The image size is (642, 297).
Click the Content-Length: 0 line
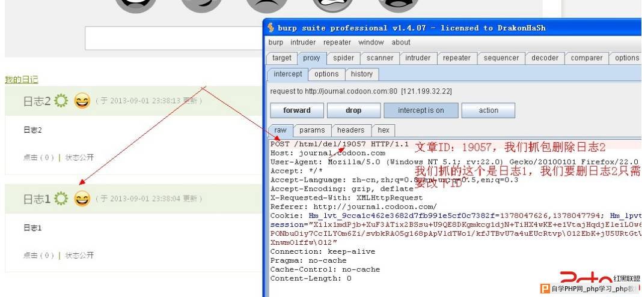pos(311,278)
